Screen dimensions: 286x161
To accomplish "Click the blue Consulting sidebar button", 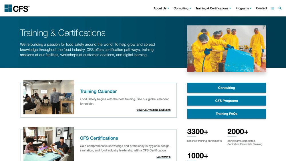I will (x=226, y=88).
